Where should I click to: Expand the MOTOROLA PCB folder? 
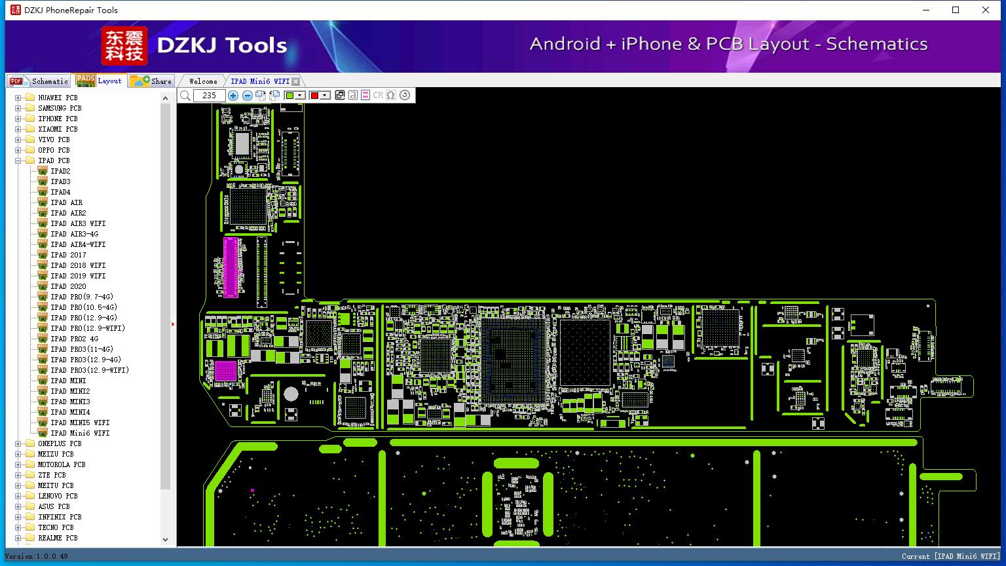coord(18,464)
